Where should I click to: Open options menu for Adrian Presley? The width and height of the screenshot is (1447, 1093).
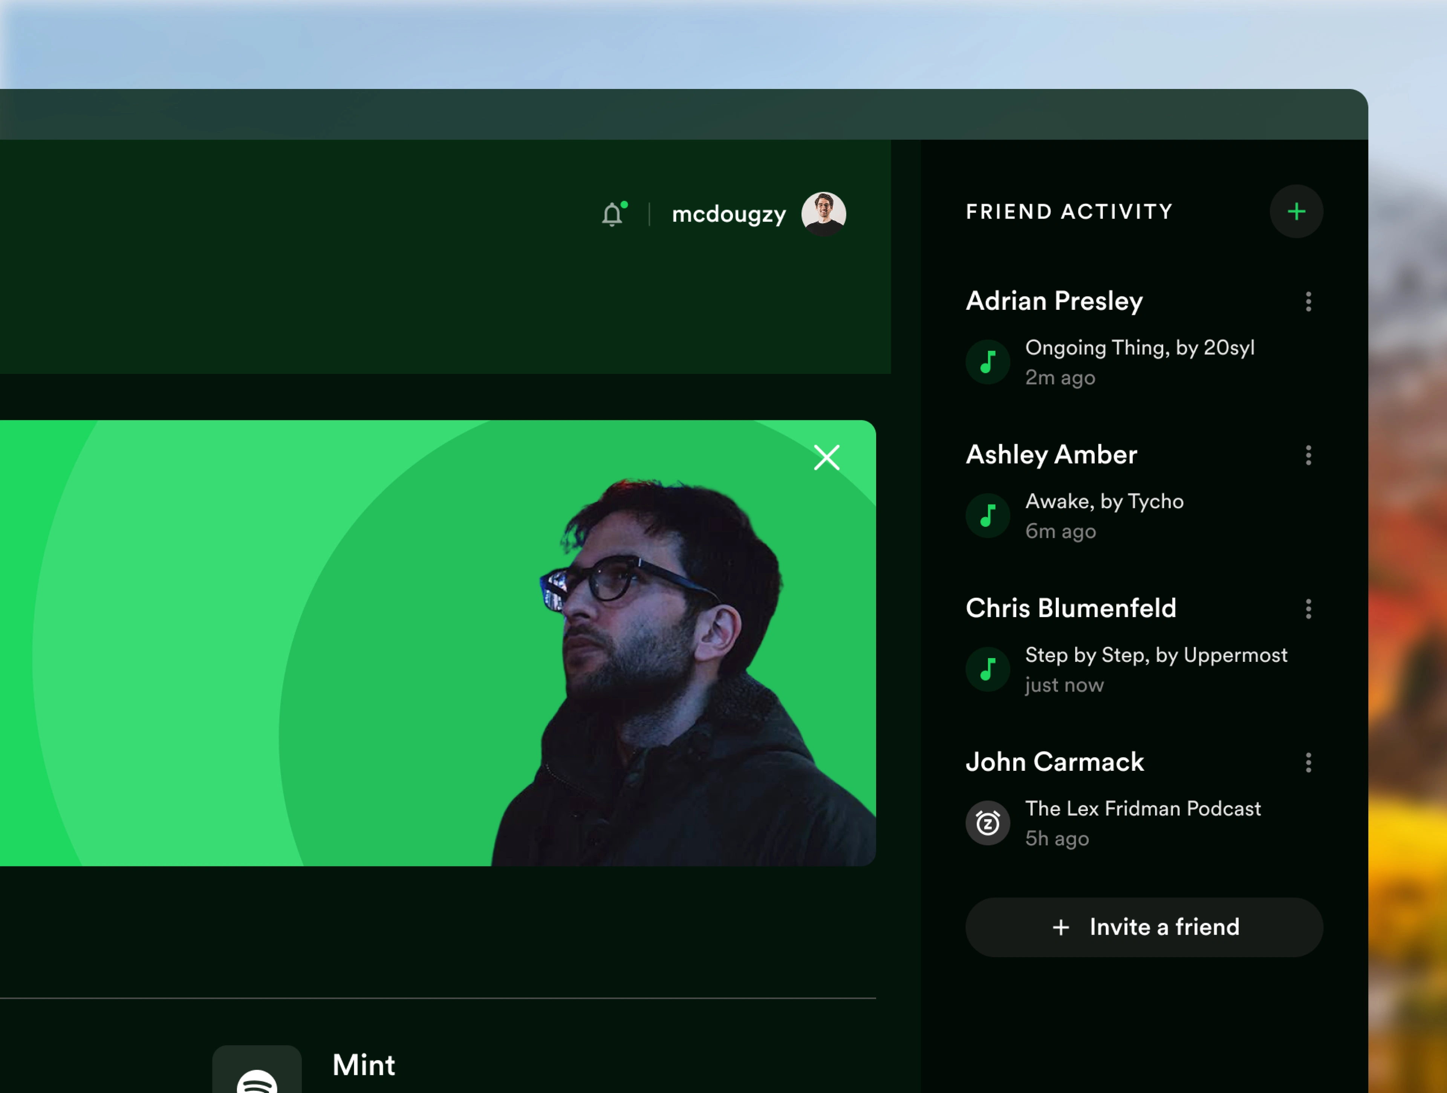click(x=1308, y=302)
